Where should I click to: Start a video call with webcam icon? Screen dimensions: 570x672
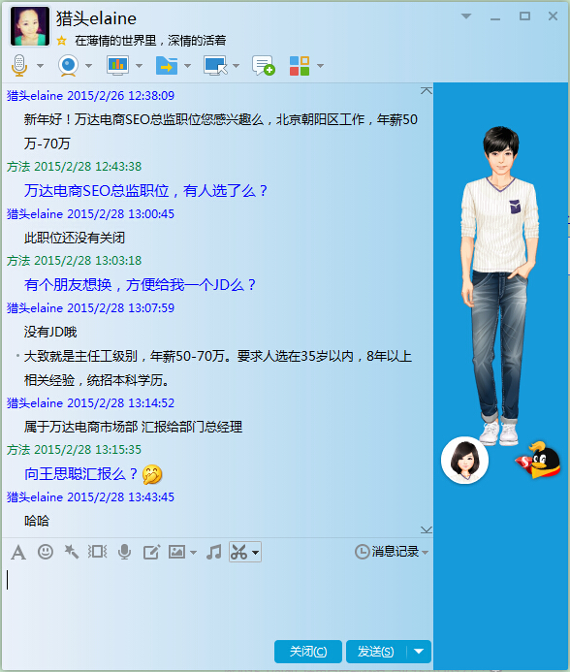click(68, 66)
